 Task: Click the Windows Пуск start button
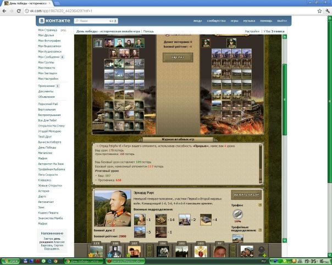[9, 261]
